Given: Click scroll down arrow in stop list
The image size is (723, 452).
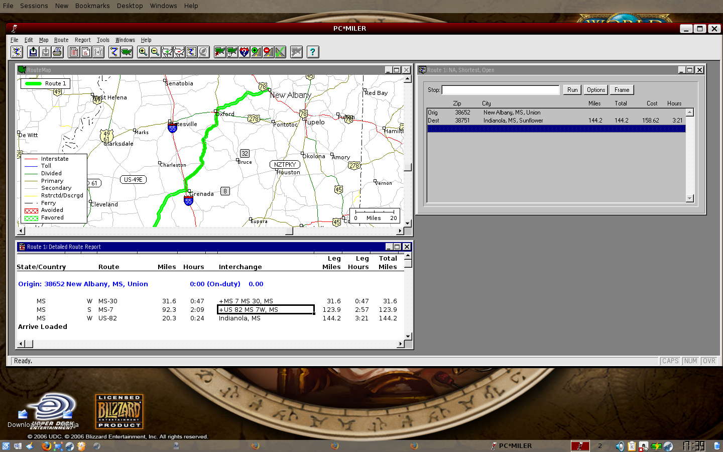Looking at the screenshot, I should [690, 198].
